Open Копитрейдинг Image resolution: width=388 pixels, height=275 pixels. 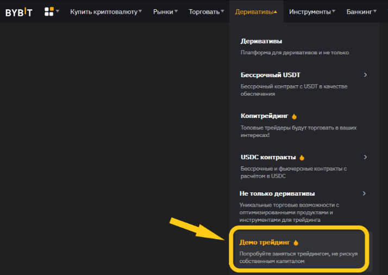[x=265, y=116]
